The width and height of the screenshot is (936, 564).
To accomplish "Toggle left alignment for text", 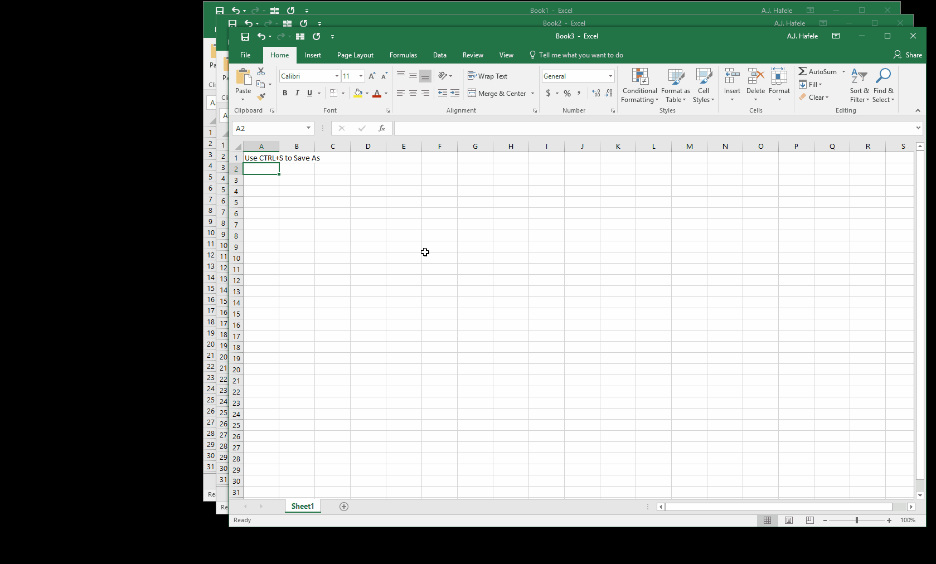I will 401,93.
